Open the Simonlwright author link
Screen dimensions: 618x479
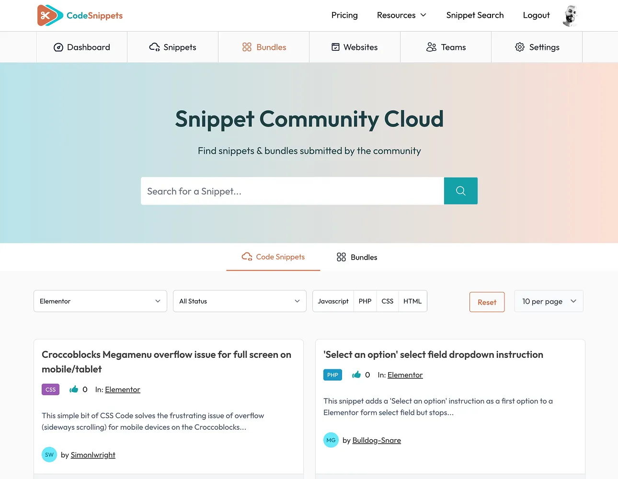point(93,455)
